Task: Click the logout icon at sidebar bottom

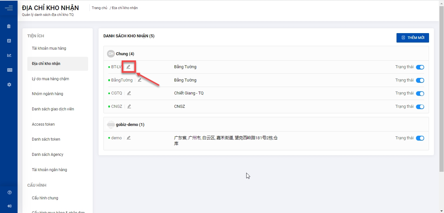Action: click(9, 206)
